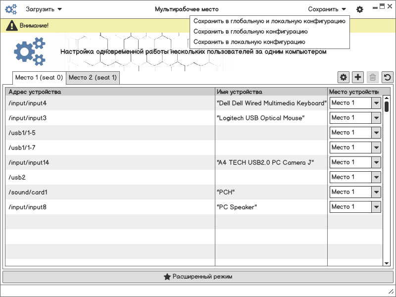Image resolution: width=396 pixels, height=297 pixels.
Task: Open seat settings gear button above table
Action: [x=344, y=77]
